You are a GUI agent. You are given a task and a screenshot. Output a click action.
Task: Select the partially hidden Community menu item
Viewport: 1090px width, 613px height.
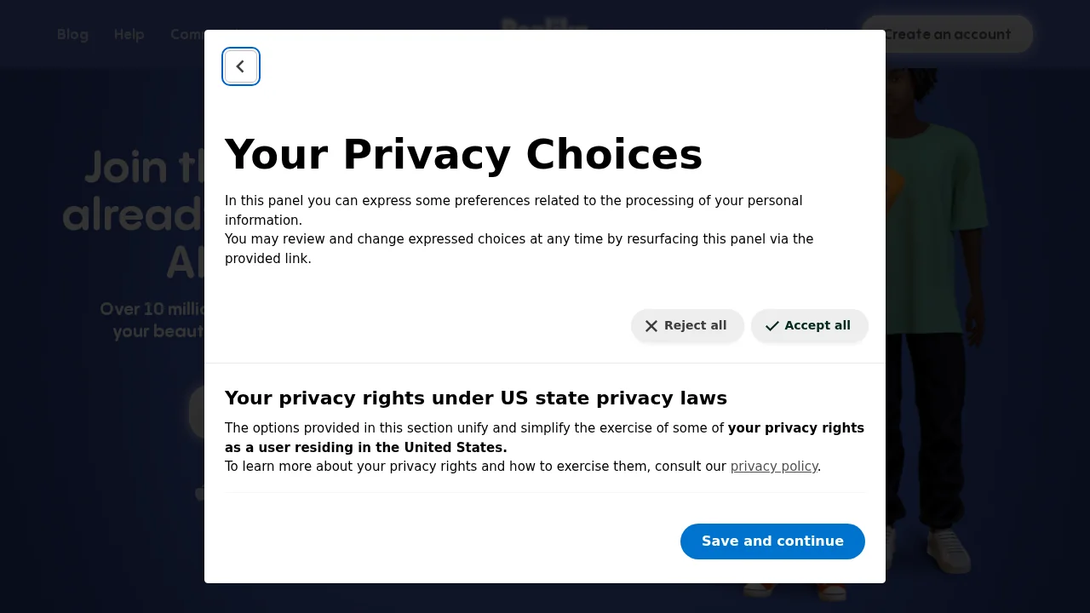pos(186,34)
